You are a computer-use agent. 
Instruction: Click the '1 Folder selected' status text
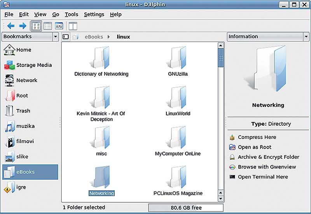coord(84,207)
